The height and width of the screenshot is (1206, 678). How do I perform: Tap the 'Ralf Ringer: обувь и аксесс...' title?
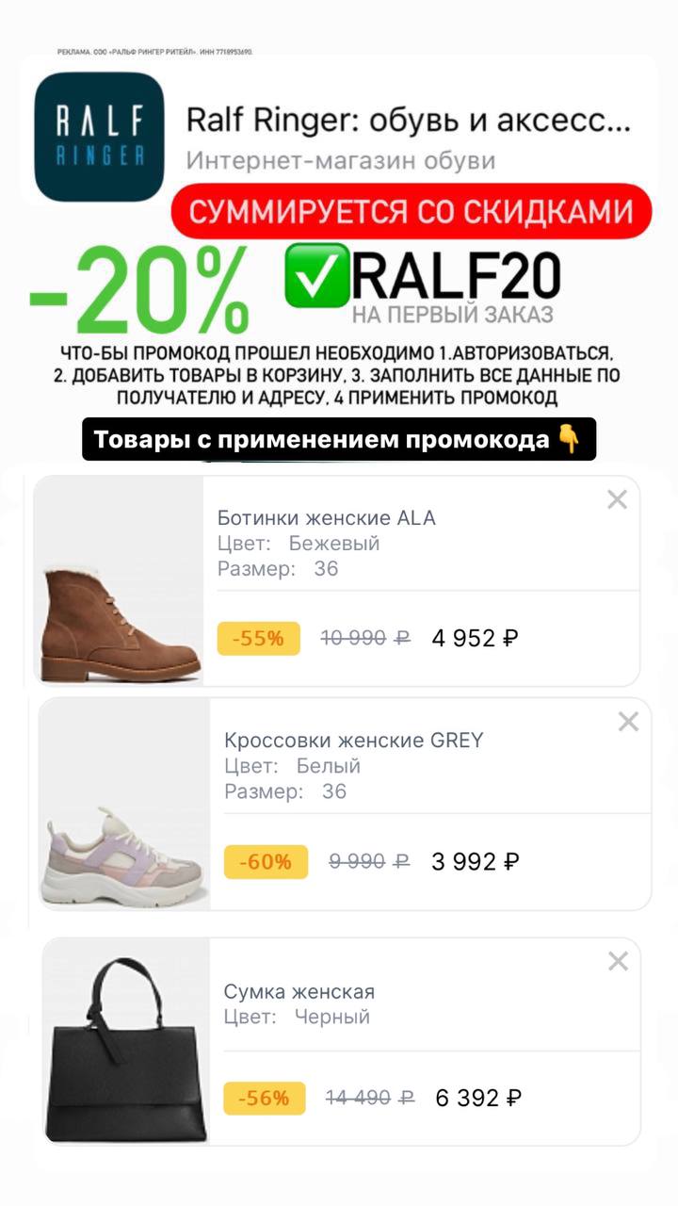coord(408,121)
